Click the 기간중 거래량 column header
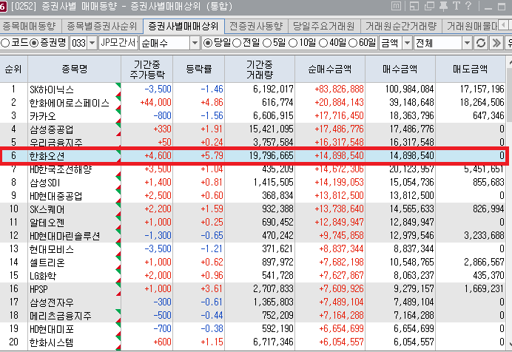 260,69
